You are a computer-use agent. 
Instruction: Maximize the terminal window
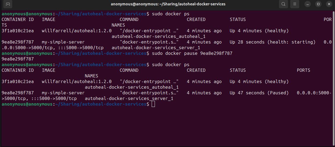point(318,4)
